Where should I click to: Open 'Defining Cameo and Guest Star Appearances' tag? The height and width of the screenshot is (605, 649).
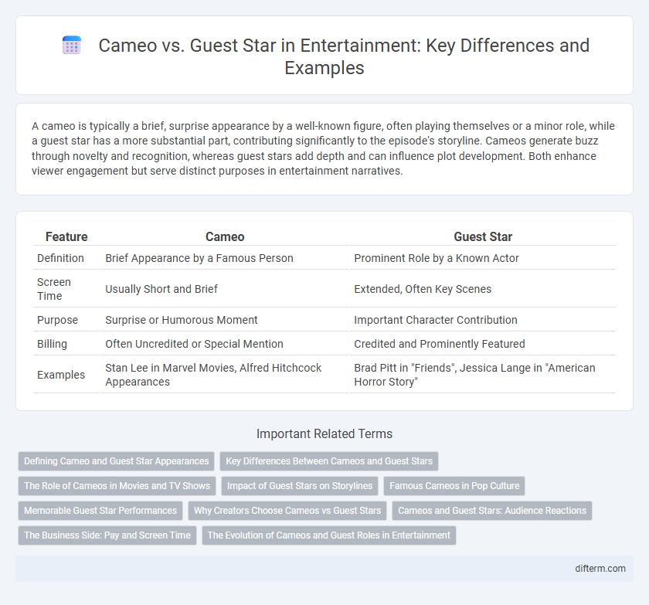[x=117, y=461]
